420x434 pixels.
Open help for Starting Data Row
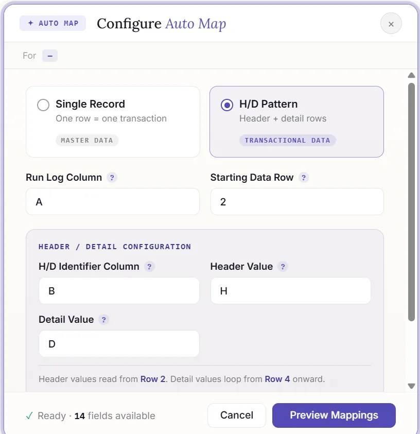[304, 178]
